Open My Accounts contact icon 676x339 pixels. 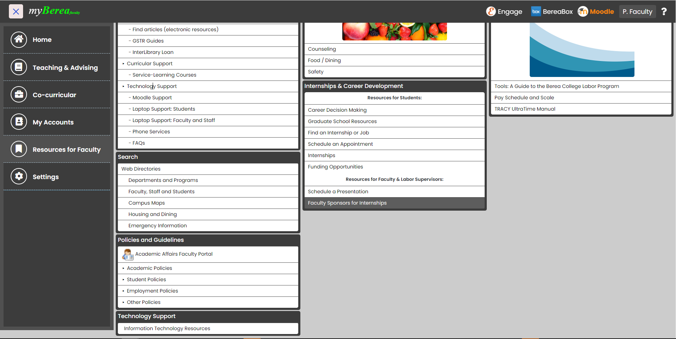(19, 122)
